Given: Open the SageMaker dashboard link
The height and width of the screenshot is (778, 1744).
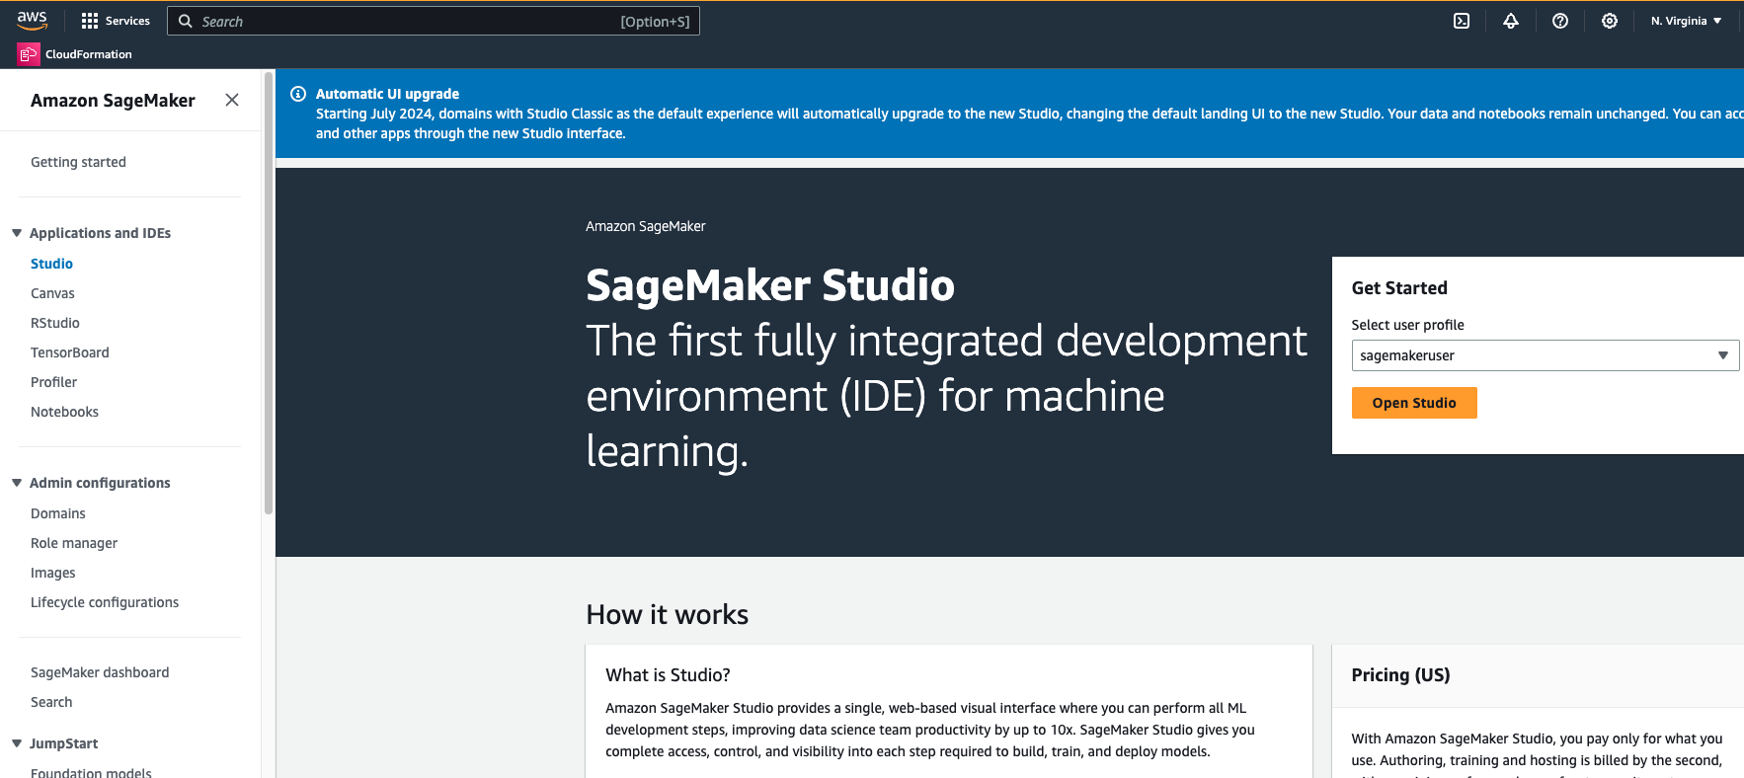Looking at the screenshot, I should 100,672.
